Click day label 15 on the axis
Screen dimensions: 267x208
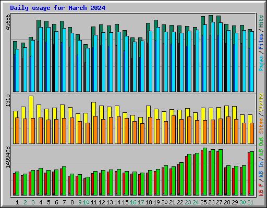click(x=125, y=202)
